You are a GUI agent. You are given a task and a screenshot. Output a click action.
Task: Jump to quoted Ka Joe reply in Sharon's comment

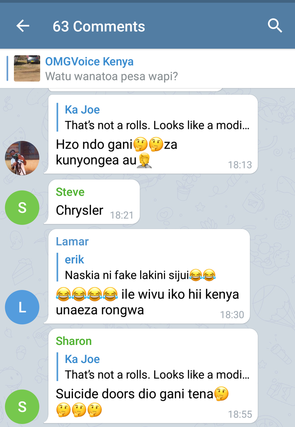pos(153,367)
